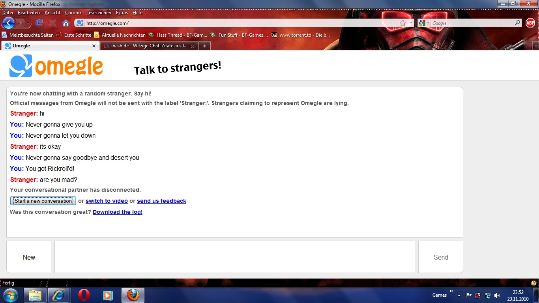539x303 pixels.
Task: Click the switch to video link
Action: click(107, 201)
